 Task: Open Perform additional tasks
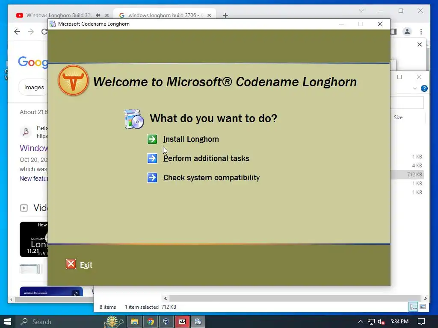[206, 158]
